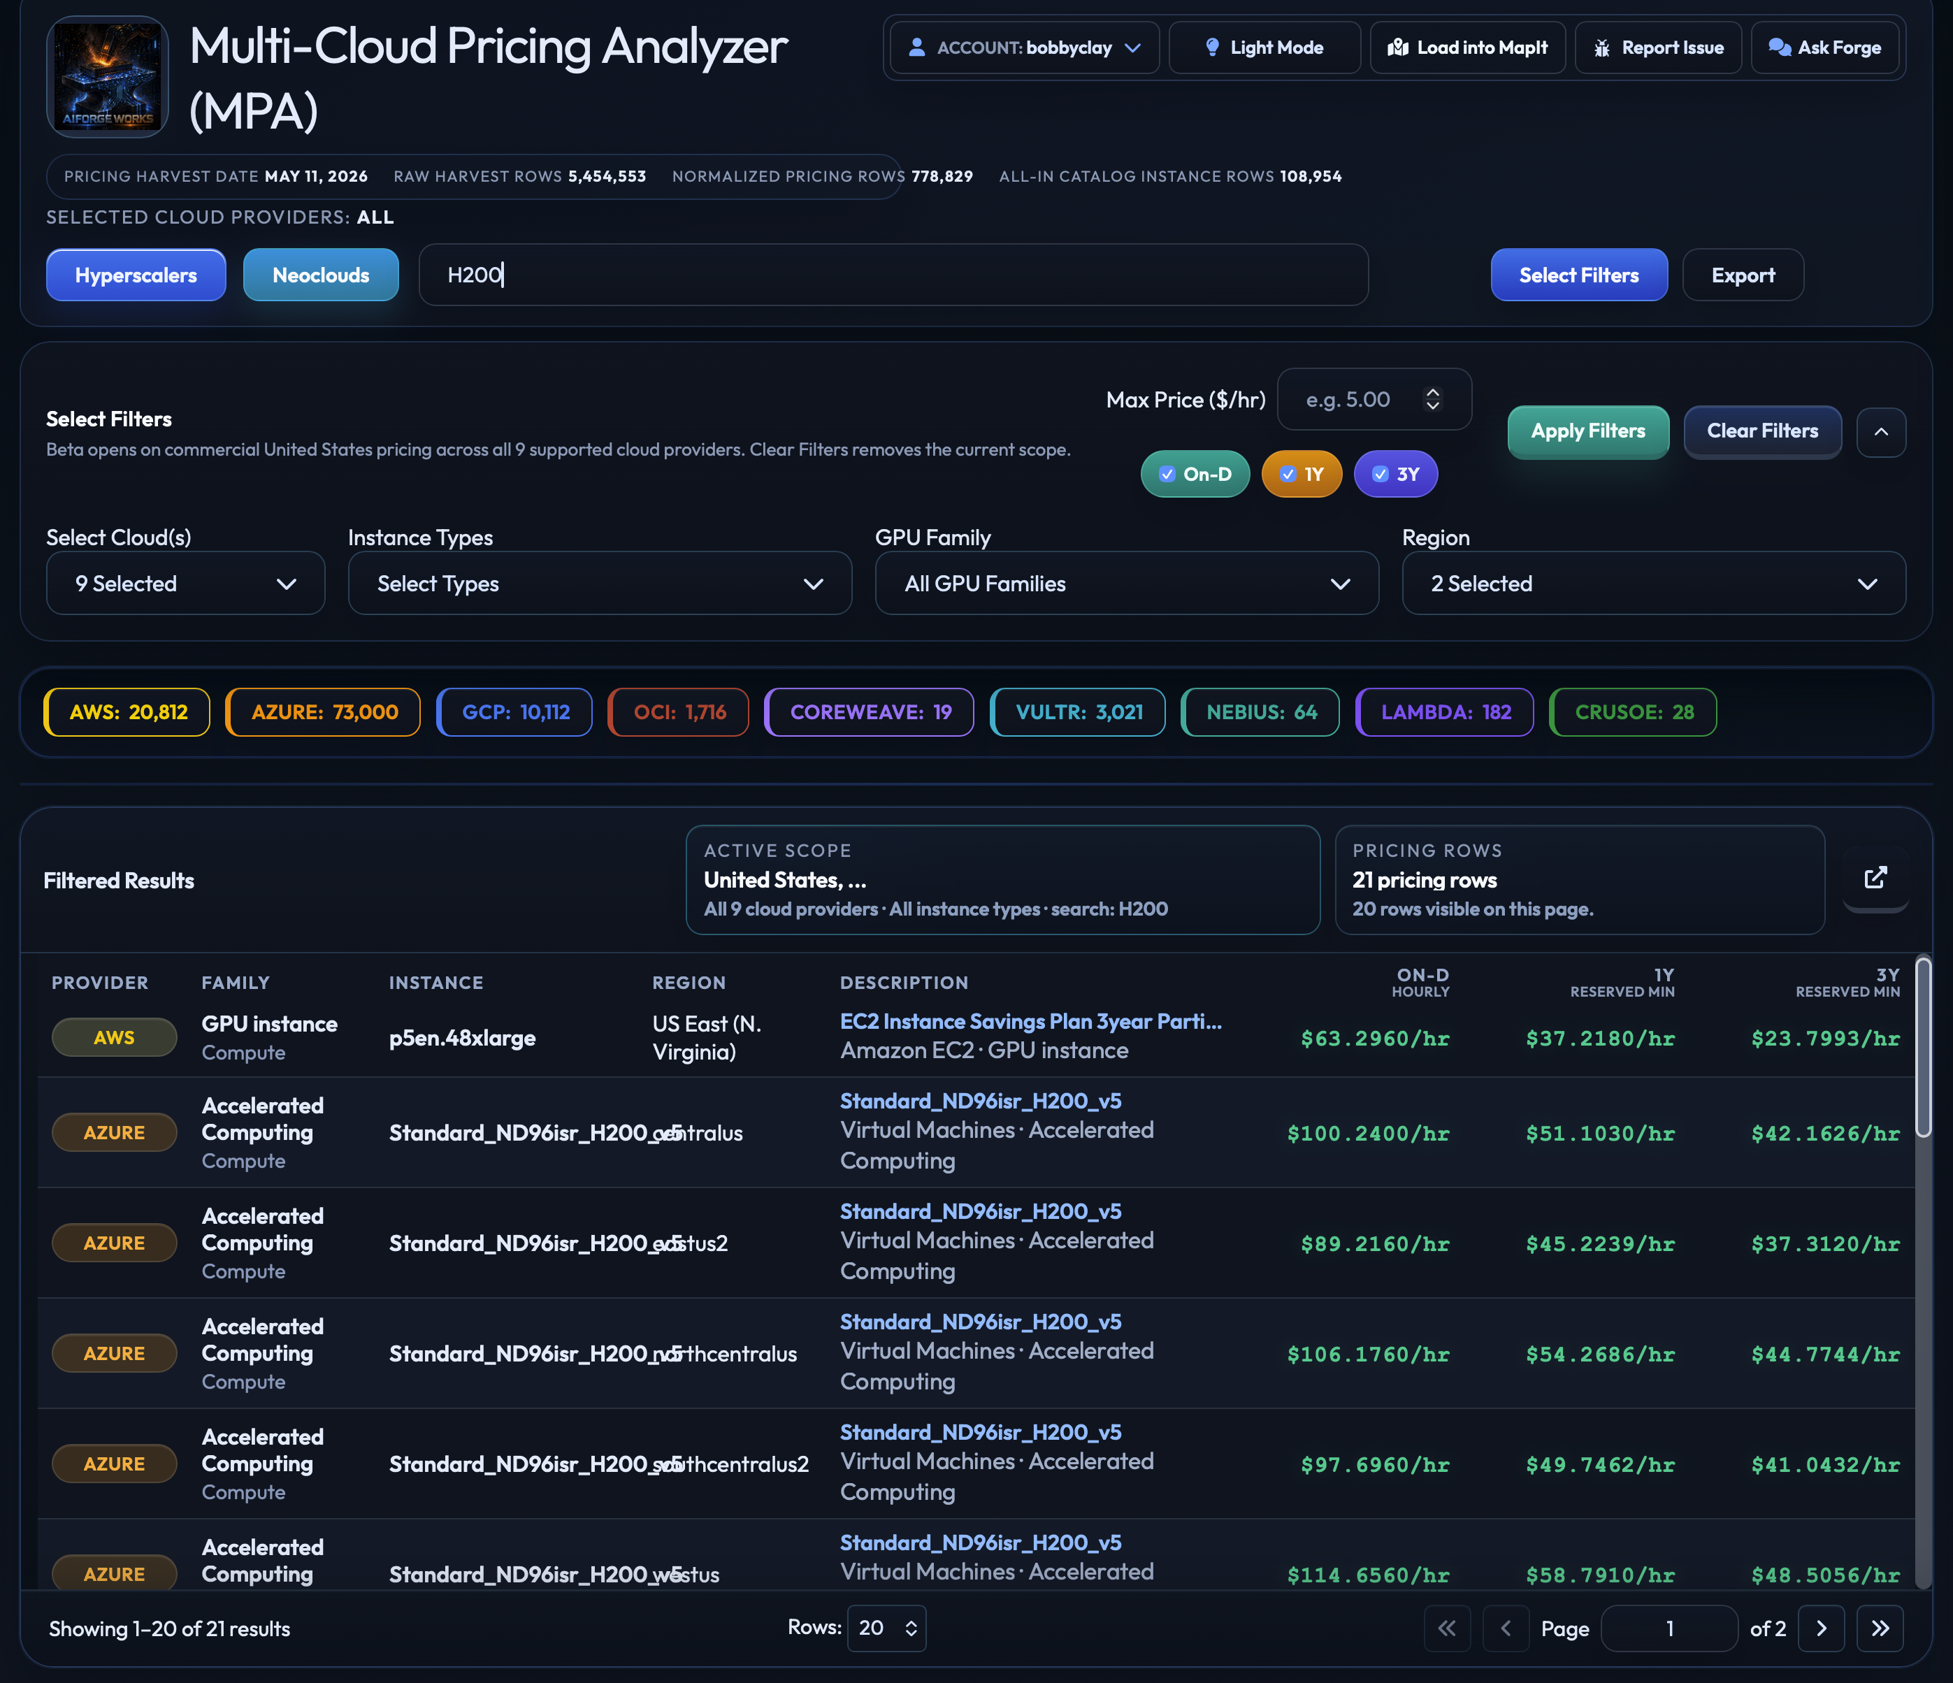1953x1683 pixels.
Task: Click the AIForge Works logo thumbnail
Action: [x=108, y=76]
